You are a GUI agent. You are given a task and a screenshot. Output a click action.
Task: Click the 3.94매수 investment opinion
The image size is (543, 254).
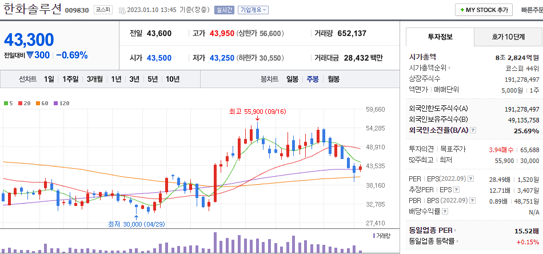tap(501, 150)
